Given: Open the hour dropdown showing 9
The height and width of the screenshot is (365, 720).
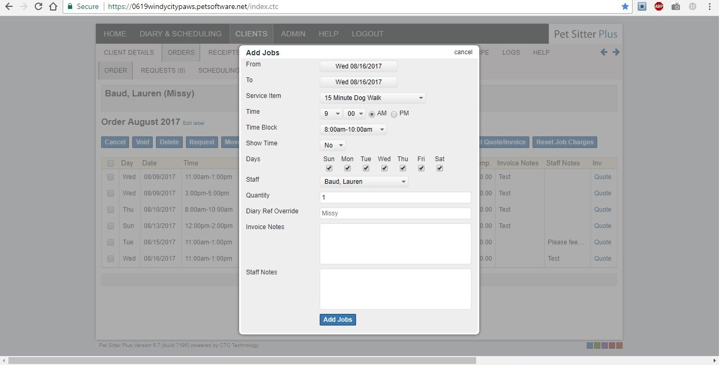Looking at the screenshot, I should (x=331, y=114).
